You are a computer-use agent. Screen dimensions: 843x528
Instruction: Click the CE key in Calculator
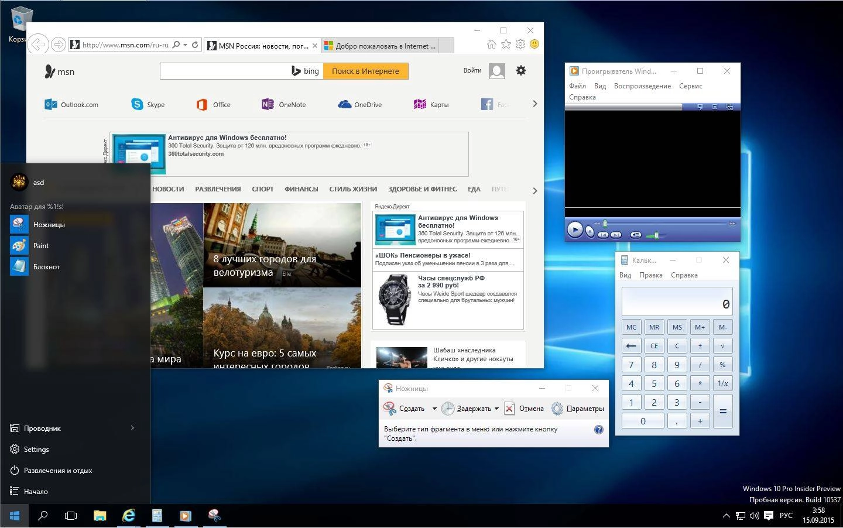654,346
